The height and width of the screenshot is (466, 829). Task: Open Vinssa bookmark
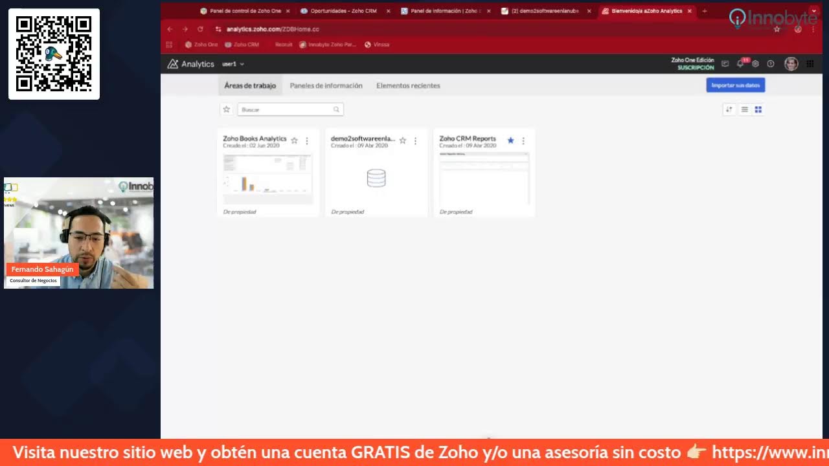[x=377, y=45]
